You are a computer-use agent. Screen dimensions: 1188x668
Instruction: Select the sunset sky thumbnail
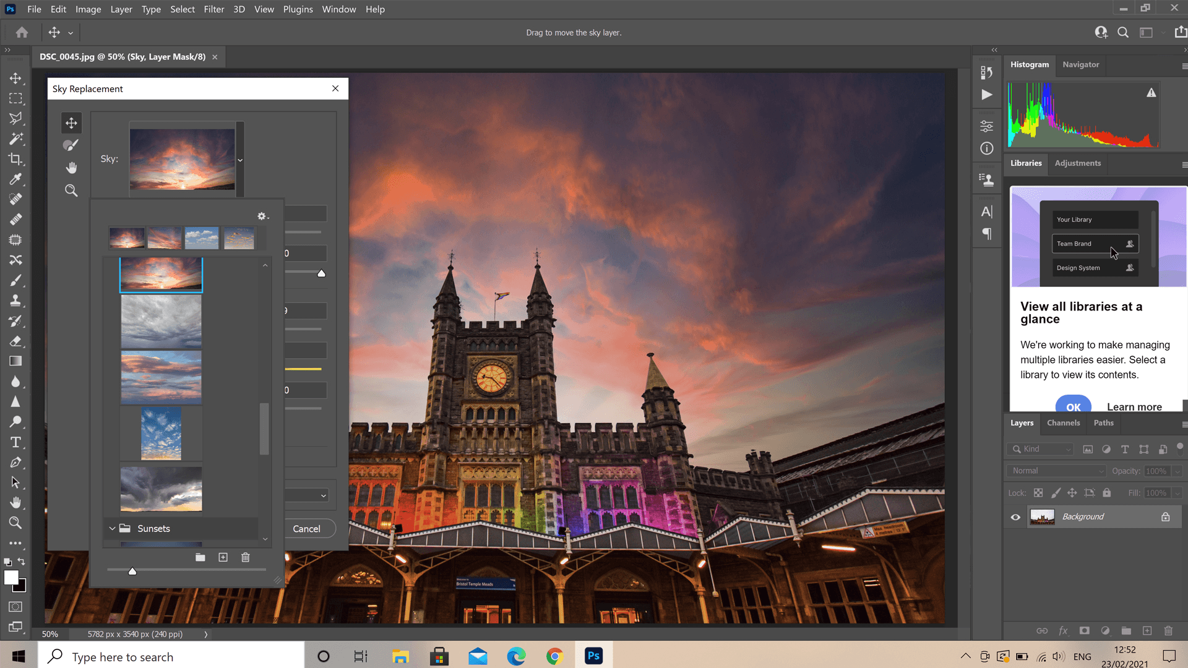click(x=161, y=274)
